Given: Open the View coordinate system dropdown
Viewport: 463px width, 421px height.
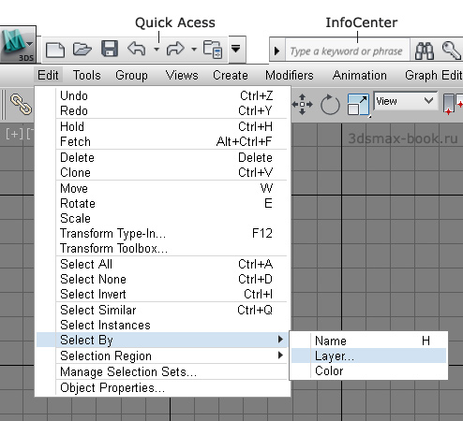Looking at the screenshot, I should click(x=406, y=101).
